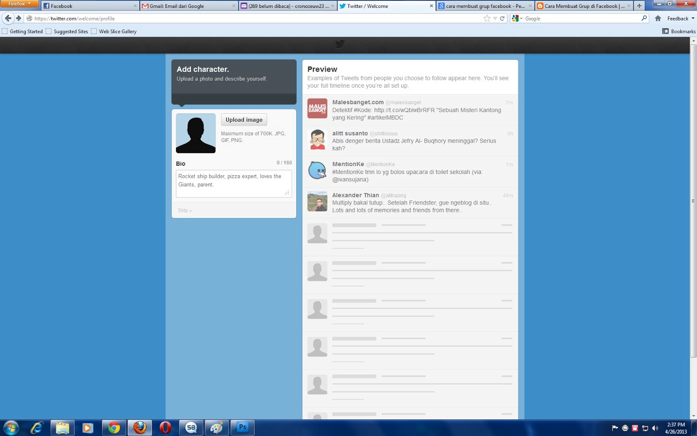This screenshot has width=697, height=436.
Task: Open the Firefox menu dropdown
Action: click(19, 4)
